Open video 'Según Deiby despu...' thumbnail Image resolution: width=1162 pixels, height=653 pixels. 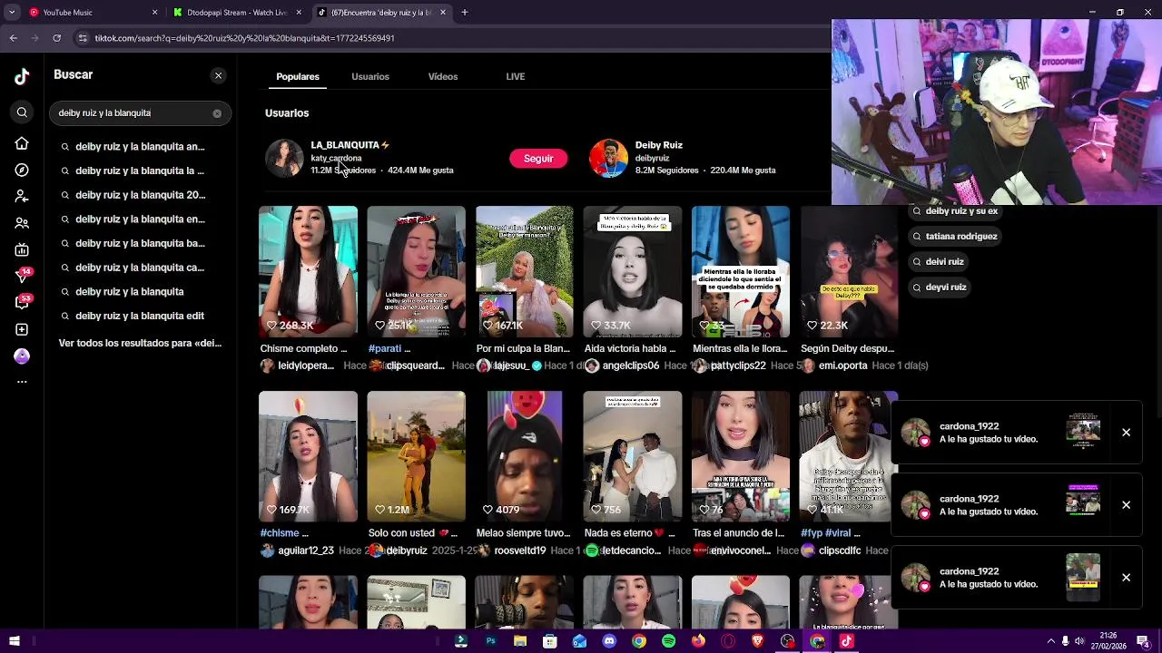[848, 271]
